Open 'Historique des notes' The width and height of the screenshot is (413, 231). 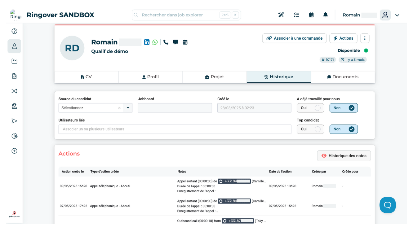(x=344, y=156)
